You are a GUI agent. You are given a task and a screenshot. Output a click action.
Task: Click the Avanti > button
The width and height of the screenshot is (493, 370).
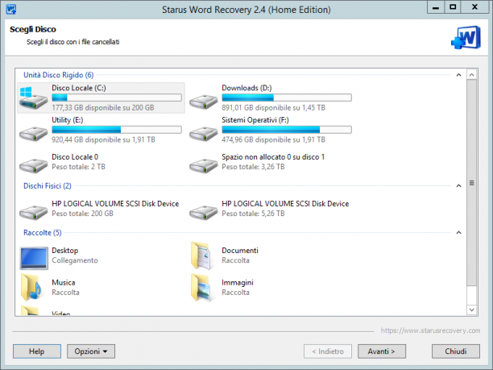[382, 351]
